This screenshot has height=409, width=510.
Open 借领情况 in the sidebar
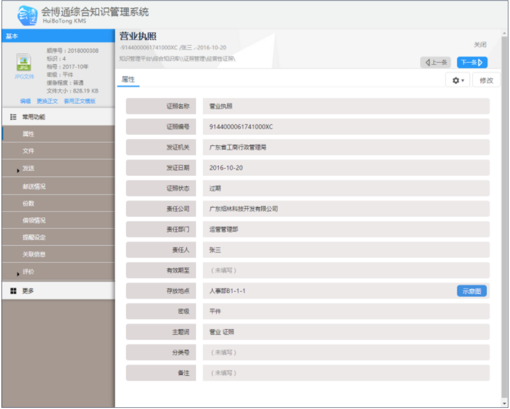click(x=34, y=220)
